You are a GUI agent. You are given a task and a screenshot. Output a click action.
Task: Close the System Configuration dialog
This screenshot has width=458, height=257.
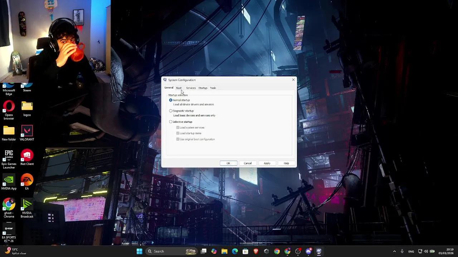tap(293, 80)
